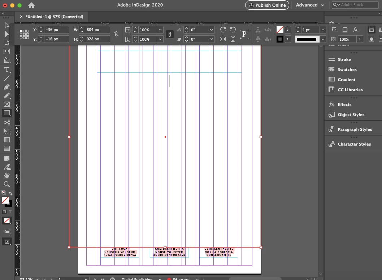
Task: Toggle constrain proportions for width and height
Action: pyautogui.click(x=116, y=34)
